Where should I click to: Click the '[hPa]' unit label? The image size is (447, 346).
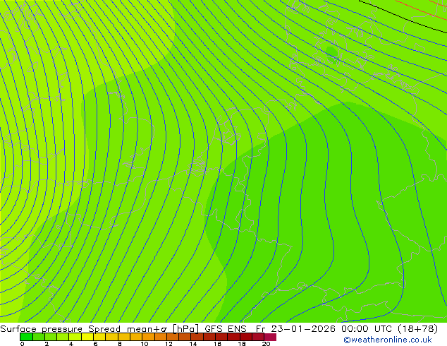click(186, 329)
